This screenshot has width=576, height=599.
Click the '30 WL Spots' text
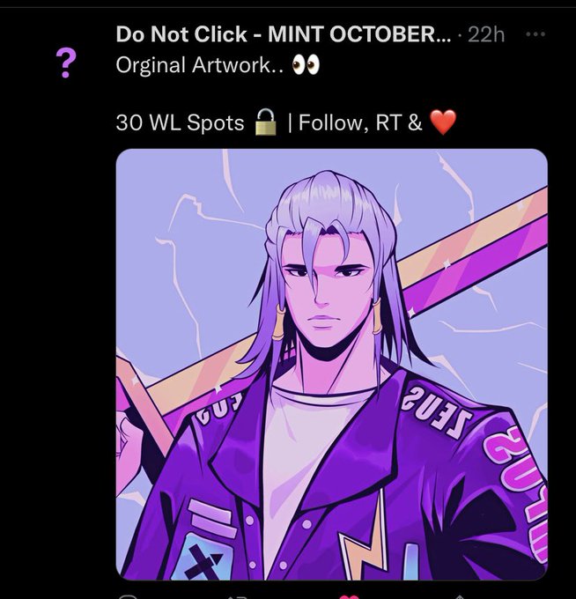180,122
